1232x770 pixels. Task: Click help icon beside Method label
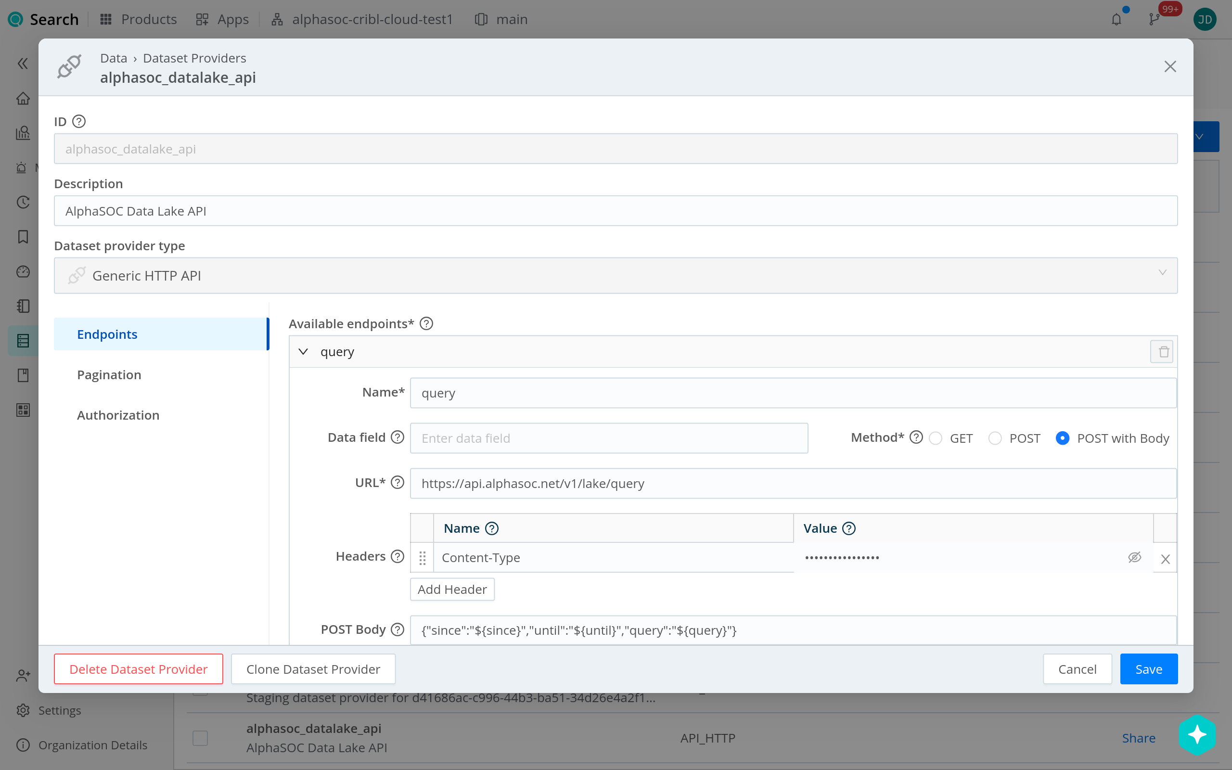pyautogui.click(x=916, y=437)
